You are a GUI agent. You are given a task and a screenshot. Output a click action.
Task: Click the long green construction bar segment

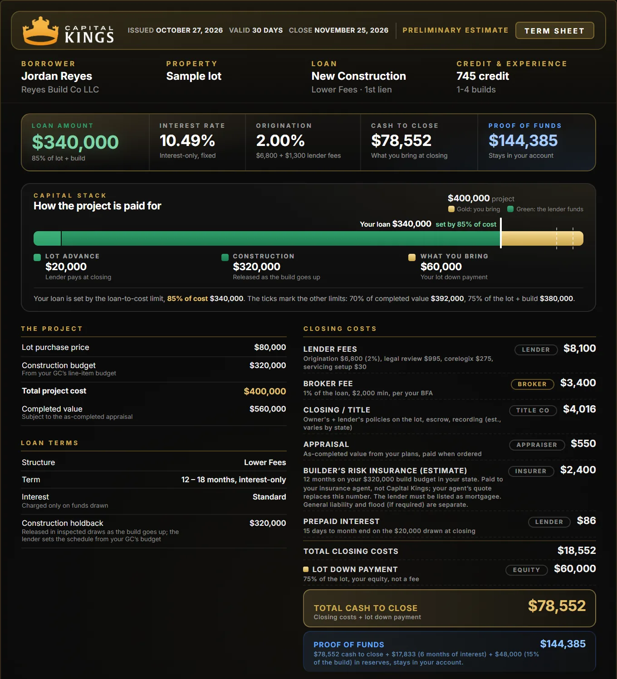[x=281, y=238]
